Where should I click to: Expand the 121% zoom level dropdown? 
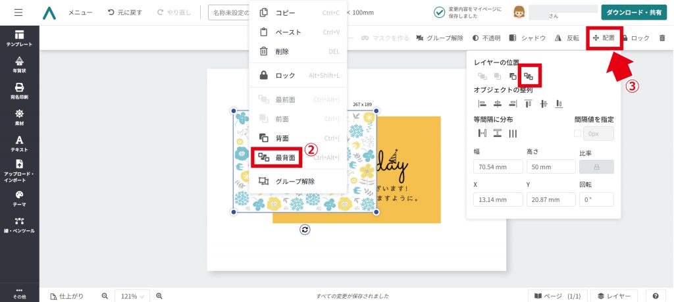(x=132, y=296)
